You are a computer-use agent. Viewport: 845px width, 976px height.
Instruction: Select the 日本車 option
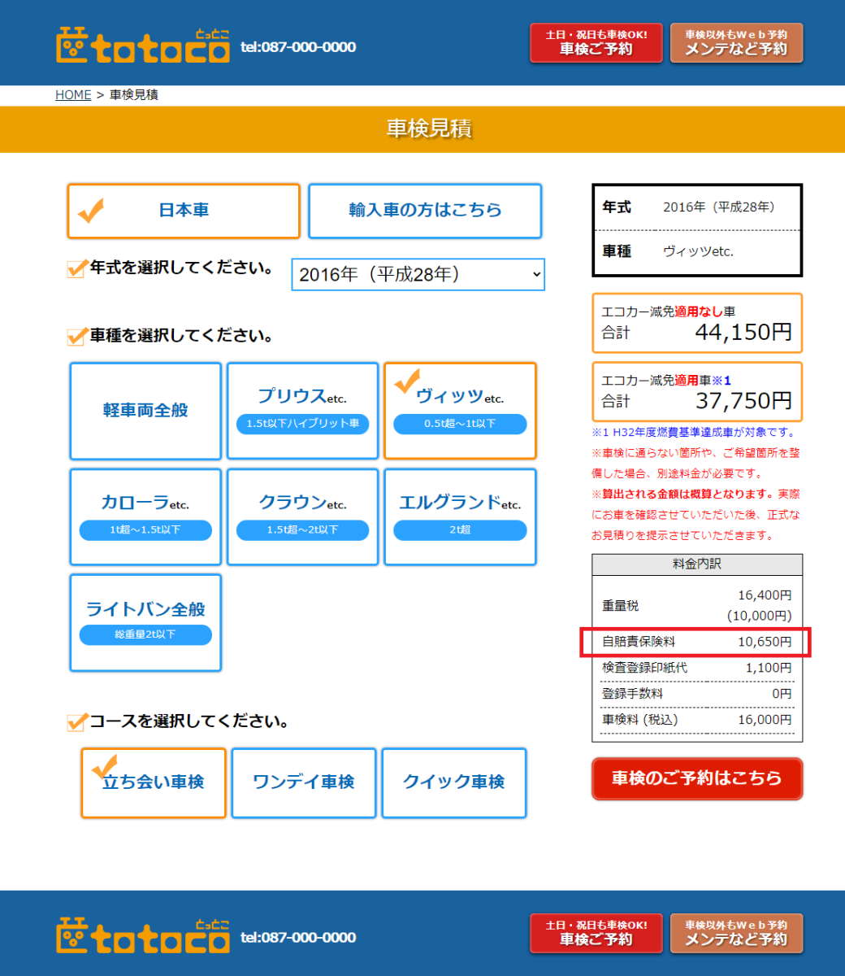pyautogui.click(x=184, y=211)
